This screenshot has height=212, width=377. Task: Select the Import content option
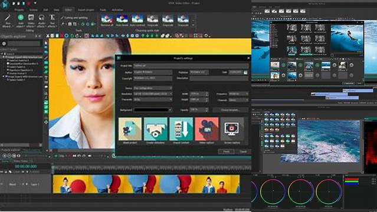point(181,130)
